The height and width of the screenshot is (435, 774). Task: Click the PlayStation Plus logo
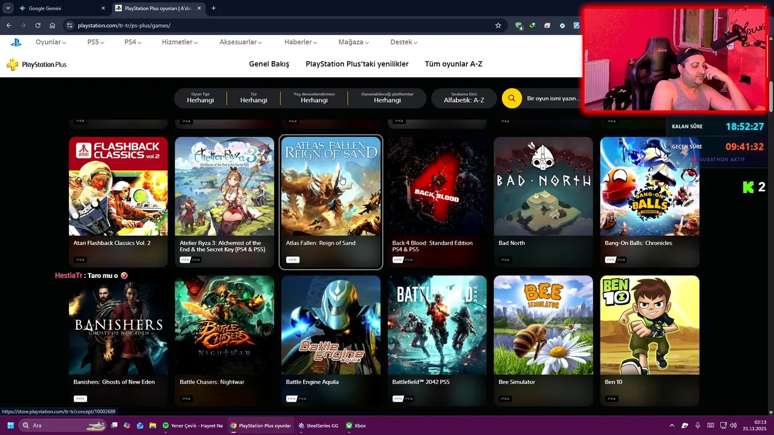[x=37, y=65]
